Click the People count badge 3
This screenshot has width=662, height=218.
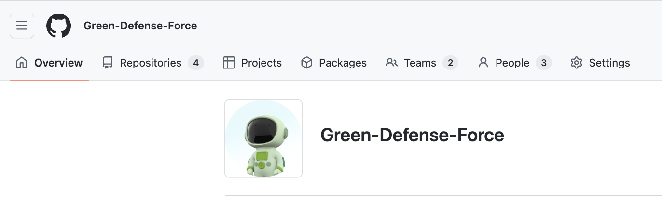pyautogui.click(x=544, y=63)
